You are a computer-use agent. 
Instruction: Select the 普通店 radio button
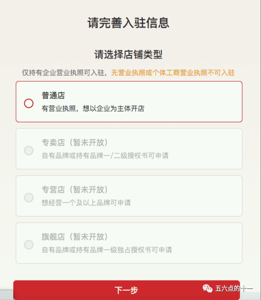[x=29, y=103]
